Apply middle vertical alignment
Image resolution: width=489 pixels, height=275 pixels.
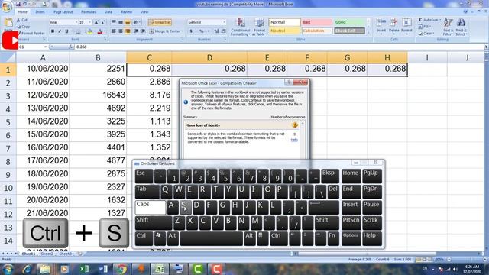click(x=121, y=22)
